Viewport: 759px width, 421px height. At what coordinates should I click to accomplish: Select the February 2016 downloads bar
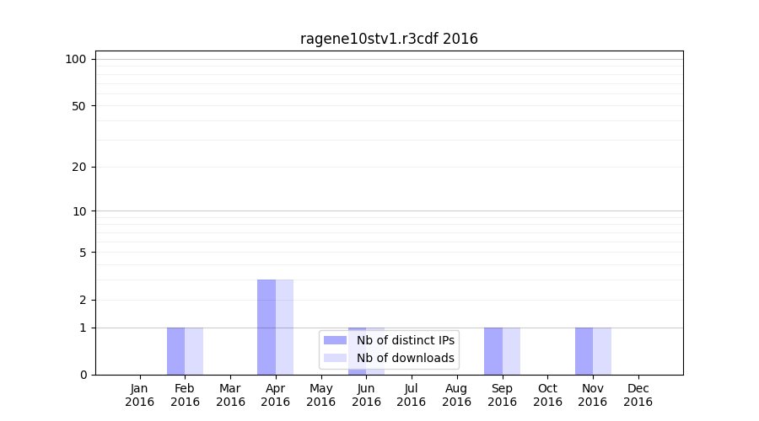coord(194,351)
